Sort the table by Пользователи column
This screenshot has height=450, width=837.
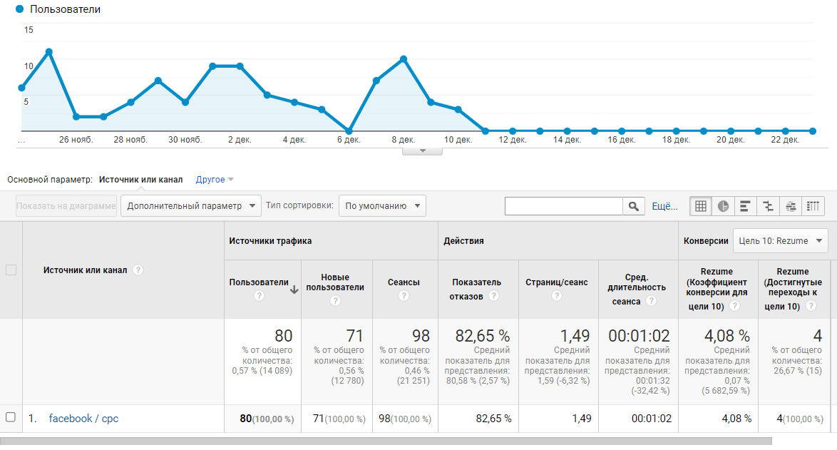coord(259,282)
